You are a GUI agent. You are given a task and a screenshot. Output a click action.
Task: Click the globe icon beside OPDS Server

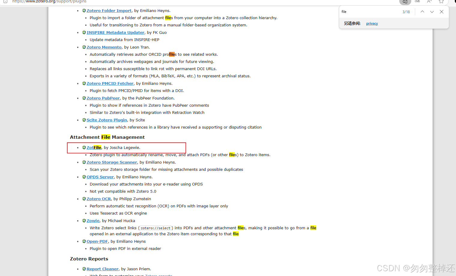(84, 177)
